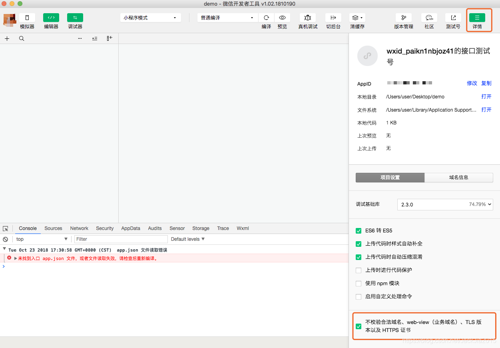Viewport: 500px width, 348px height.
Task: Click 打开 link for 本地目录
Action: 486,96
